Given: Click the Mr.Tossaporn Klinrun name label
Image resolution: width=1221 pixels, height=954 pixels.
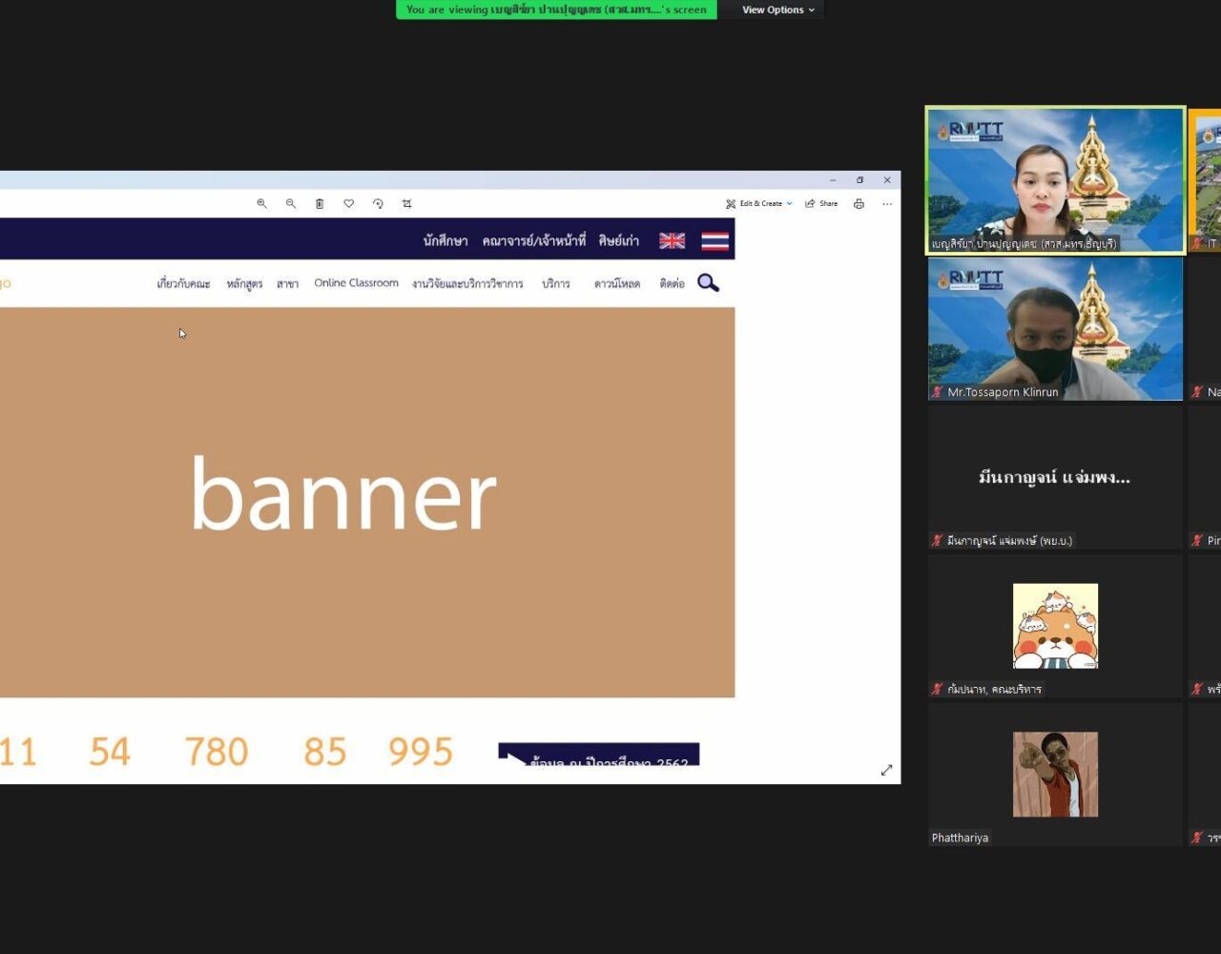Looking at the screenshot, I should (x=1003, y=392).
